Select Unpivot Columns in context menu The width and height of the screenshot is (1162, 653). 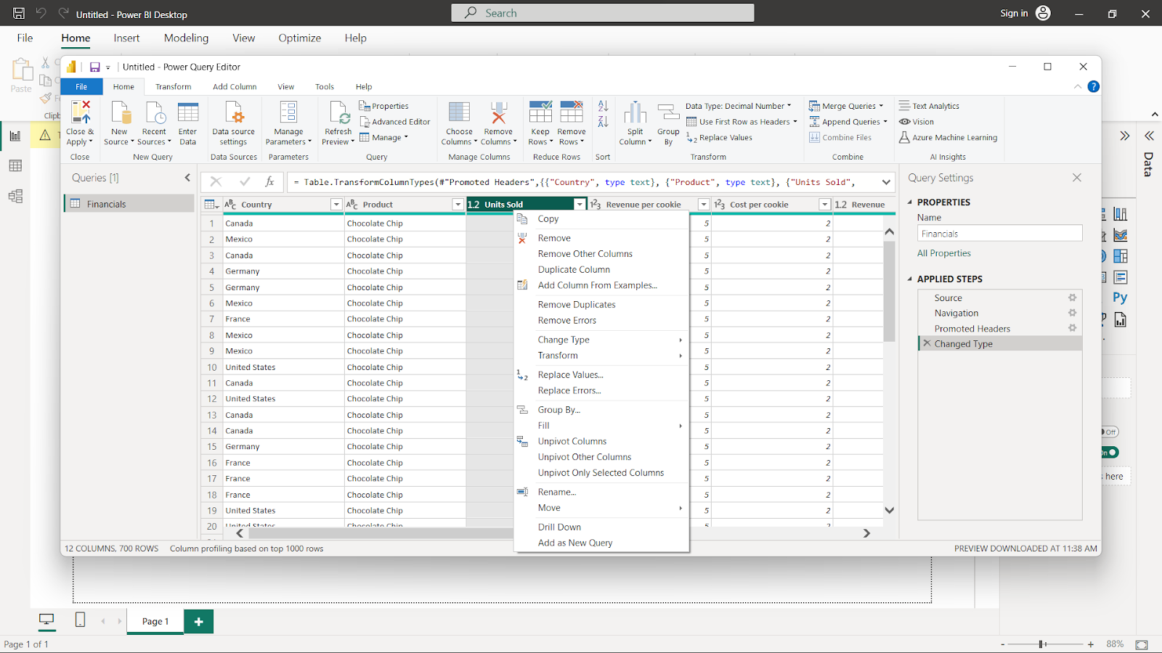click(x=572, y=441)
